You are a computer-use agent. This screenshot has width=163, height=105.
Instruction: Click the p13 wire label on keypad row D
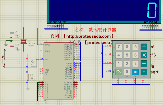click(107, 71)
